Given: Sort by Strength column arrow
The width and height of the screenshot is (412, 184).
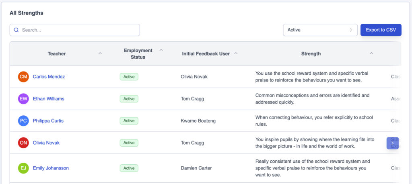Looking at the screenshot, I should (371, 53).
